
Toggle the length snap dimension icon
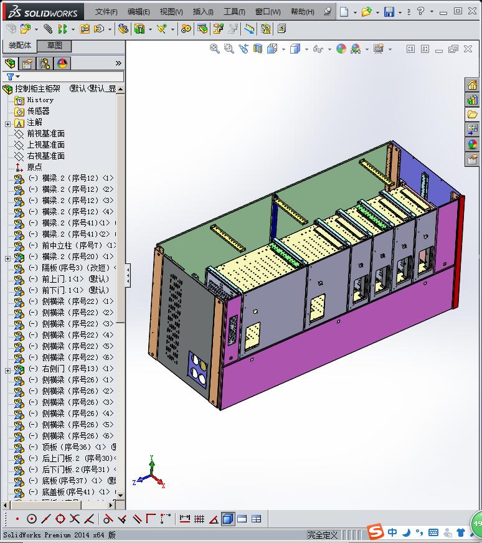point(185,519)
